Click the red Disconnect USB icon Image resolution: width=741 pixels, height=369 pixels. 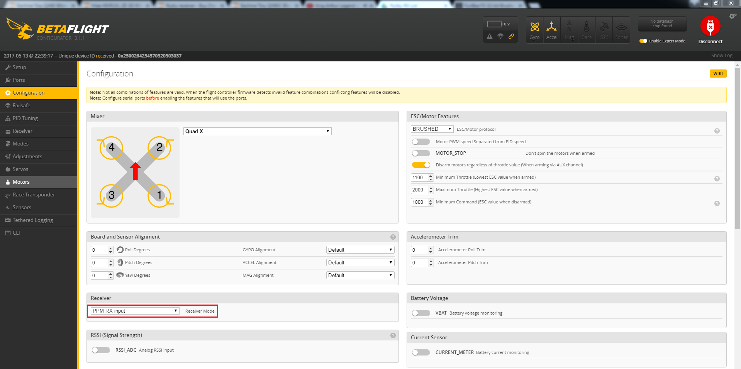[710, 26]
